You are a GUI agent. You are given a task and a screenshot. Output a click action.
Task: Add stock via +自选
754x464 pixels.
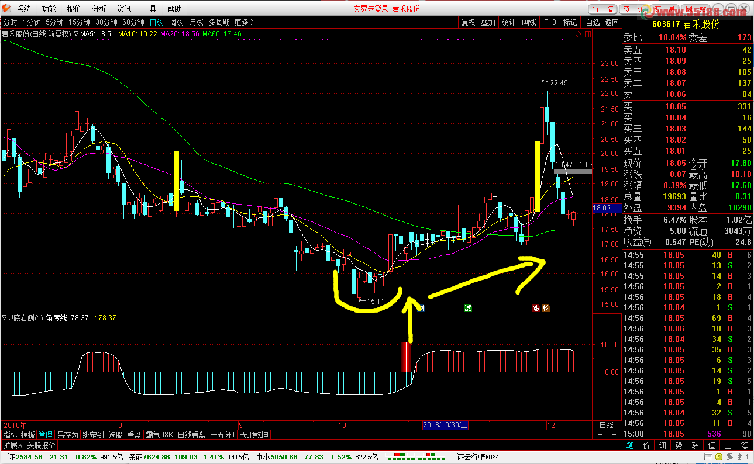(591, 22)
